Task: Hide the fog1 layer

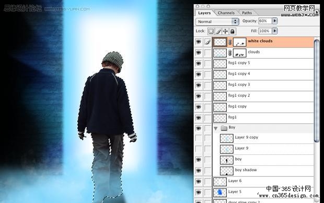Action: tap(199, 118)
